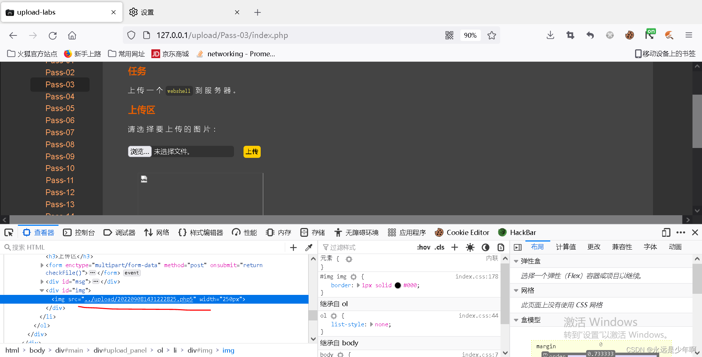This screenshot has height=357, width=702.
Task: Take a screenshot with crop icon
Action: click(570, 35)
